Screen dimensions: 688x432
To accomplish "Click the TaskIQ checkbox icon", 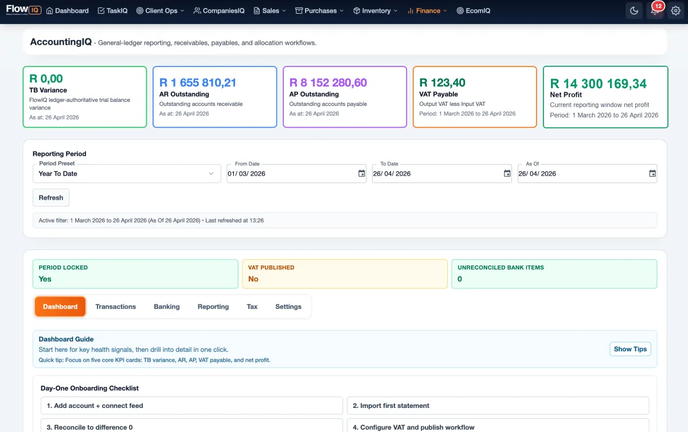I will [101, 11].
